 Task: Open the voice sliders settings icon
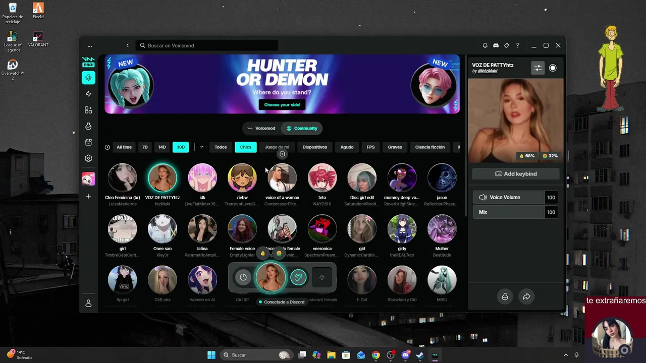[538, 68]
